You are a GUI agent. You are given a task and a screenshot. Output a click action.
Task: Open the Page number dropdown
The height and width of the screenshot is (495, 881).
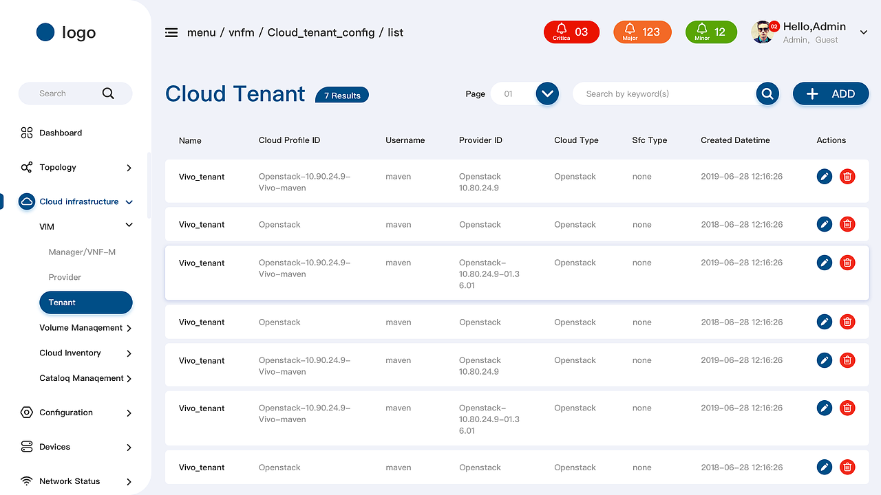pos(547,93)
